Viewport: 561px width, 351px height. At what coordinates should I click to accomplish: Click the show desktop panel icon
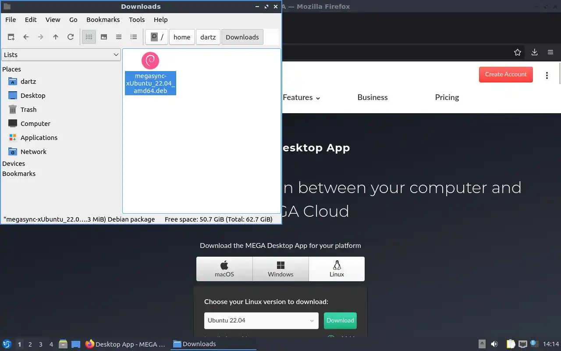click(x=76, y=344)
